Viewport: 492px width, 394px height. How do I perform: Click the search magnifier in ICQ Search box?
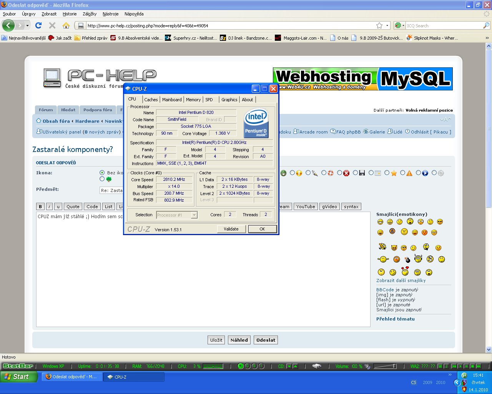point(486,25)
